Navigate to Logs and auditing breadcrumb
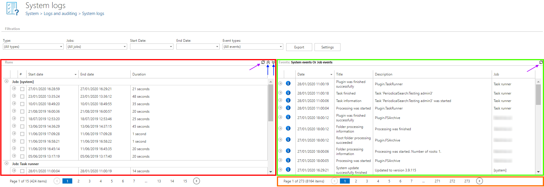This screenshot has height=187, width=544. click(60, 14)
